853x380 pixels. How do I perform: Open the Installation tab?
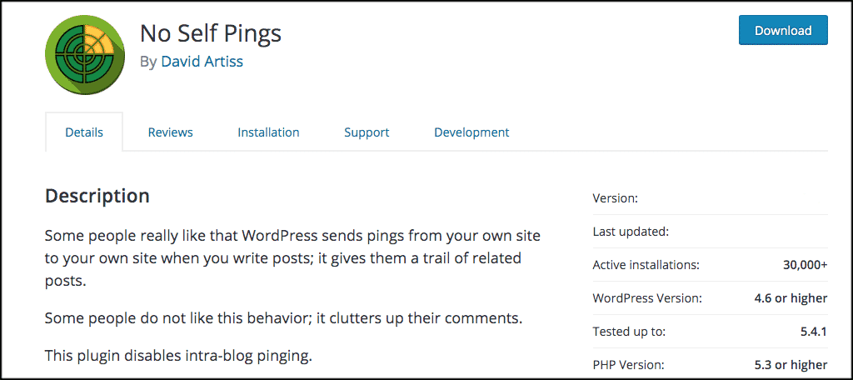(x=268, y=132)
